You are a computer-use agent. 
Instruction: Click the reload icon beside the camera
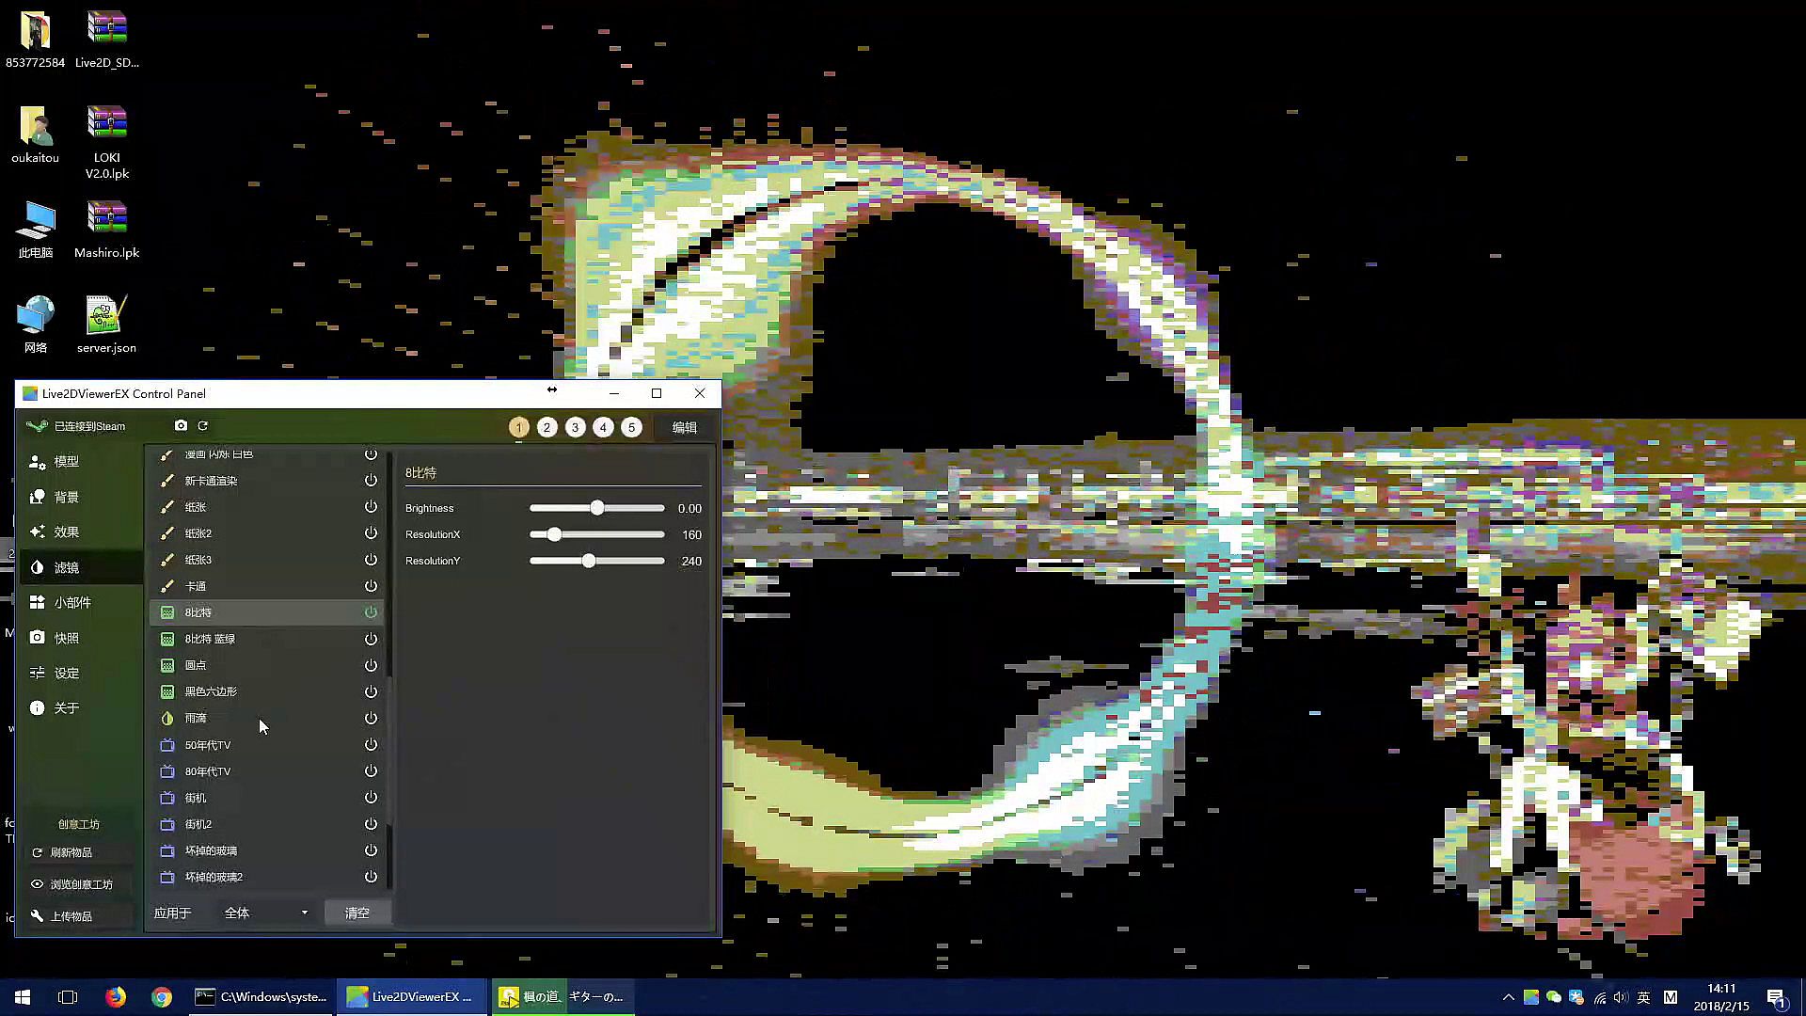(202, 426)
